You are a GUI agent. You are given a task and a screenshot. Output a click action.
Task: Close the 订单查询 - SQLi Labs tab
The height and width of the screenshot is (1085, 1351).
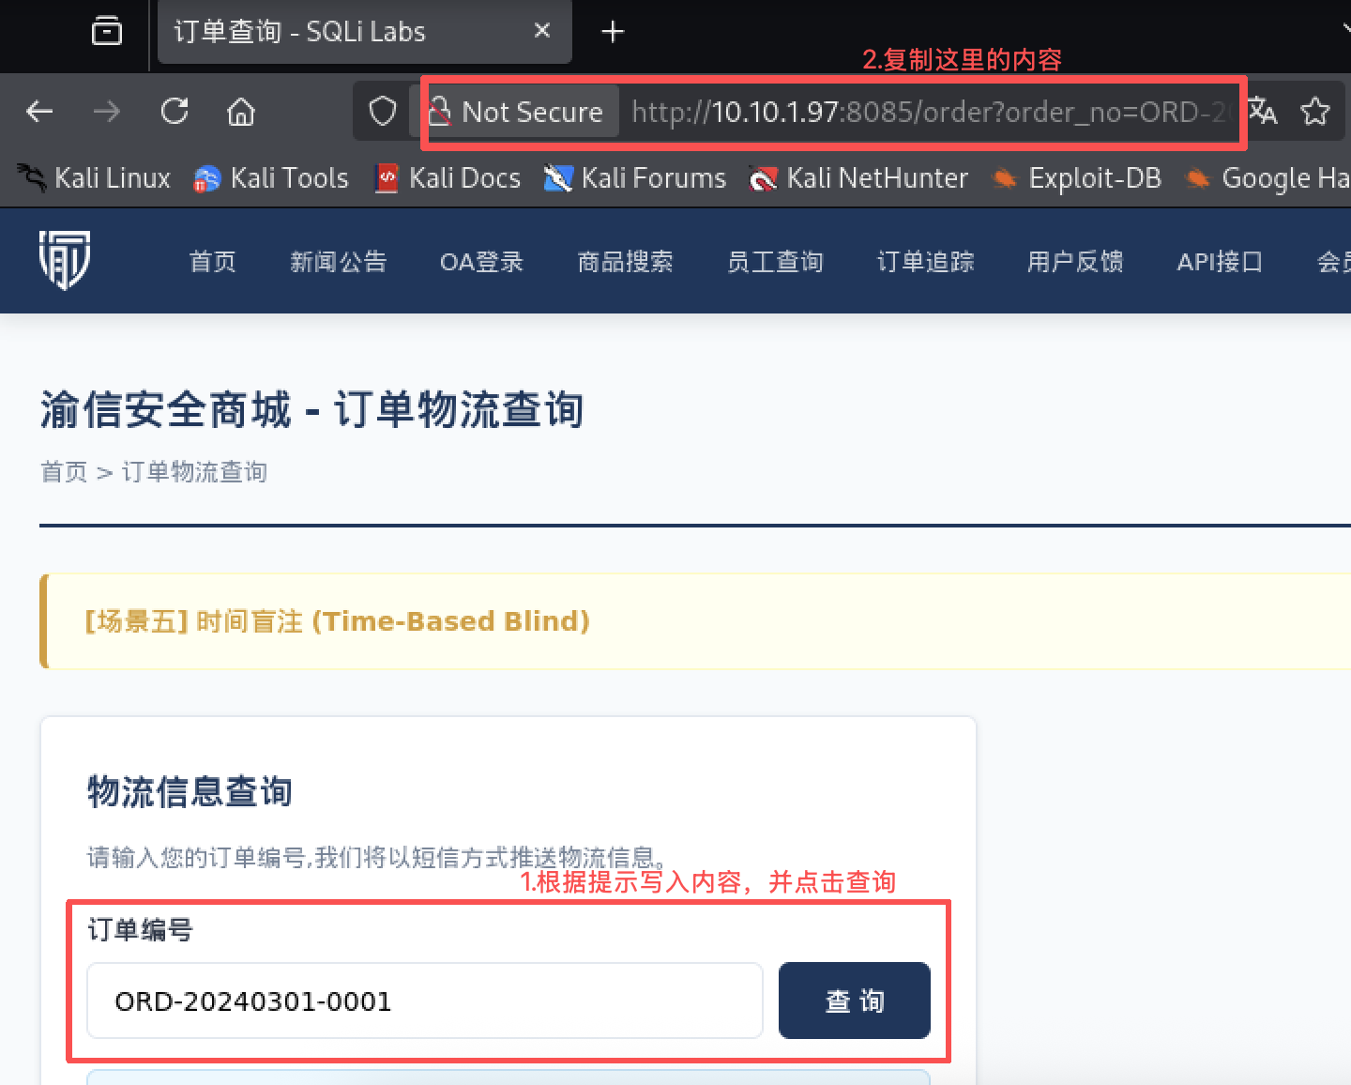pyautogui.click(x=541, y=31)
